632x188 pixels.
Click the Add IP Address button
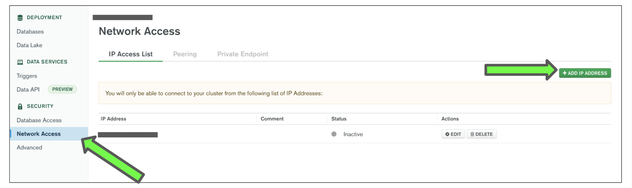[585, 73]
